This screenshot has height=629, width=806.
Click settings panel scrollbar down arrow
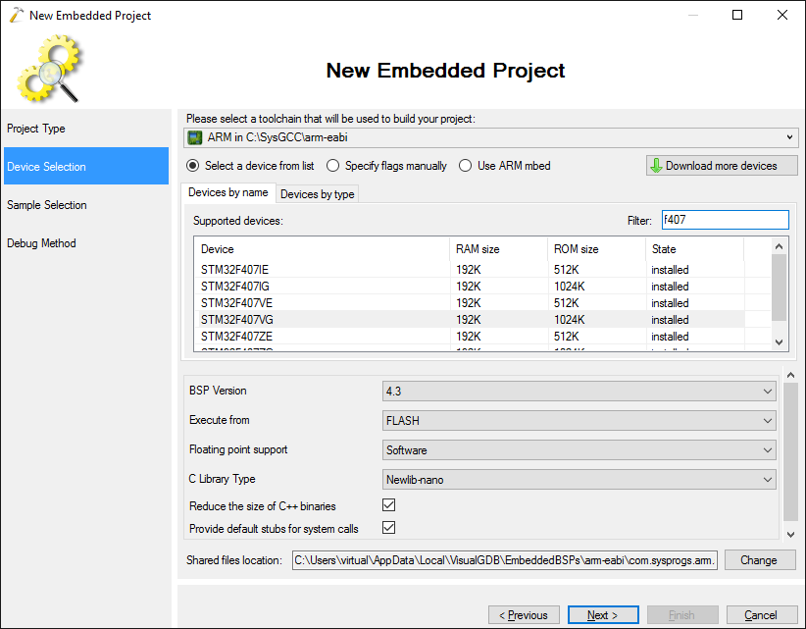[x=790, y=535]
